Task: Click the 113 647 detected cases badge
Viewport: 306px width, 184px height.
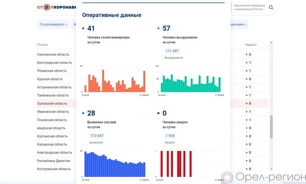Action: 97,136
